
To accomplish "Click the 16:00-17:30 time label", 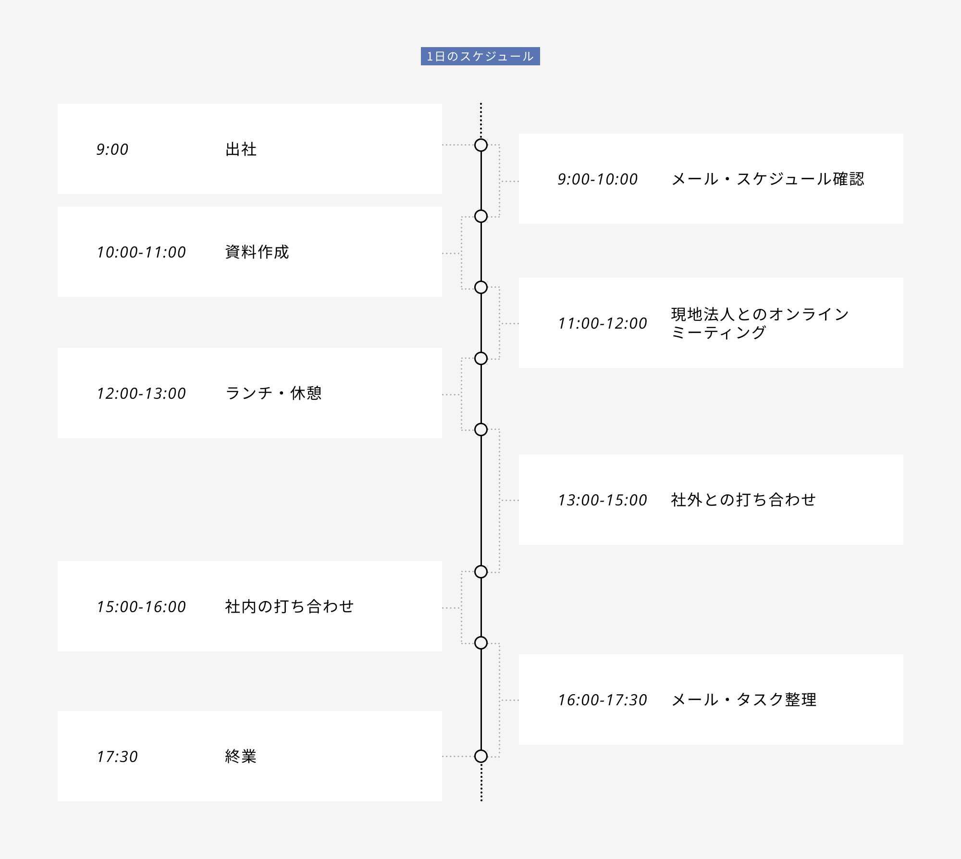I will point(602,700).
